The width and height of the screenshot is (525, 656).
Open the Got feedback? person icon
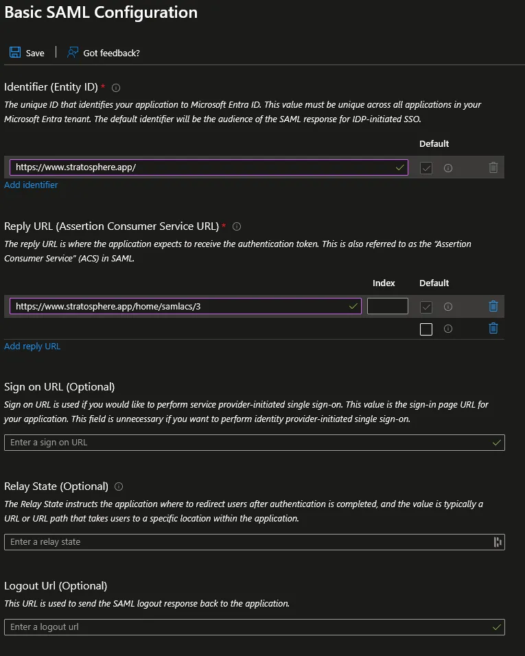[73, 52]
